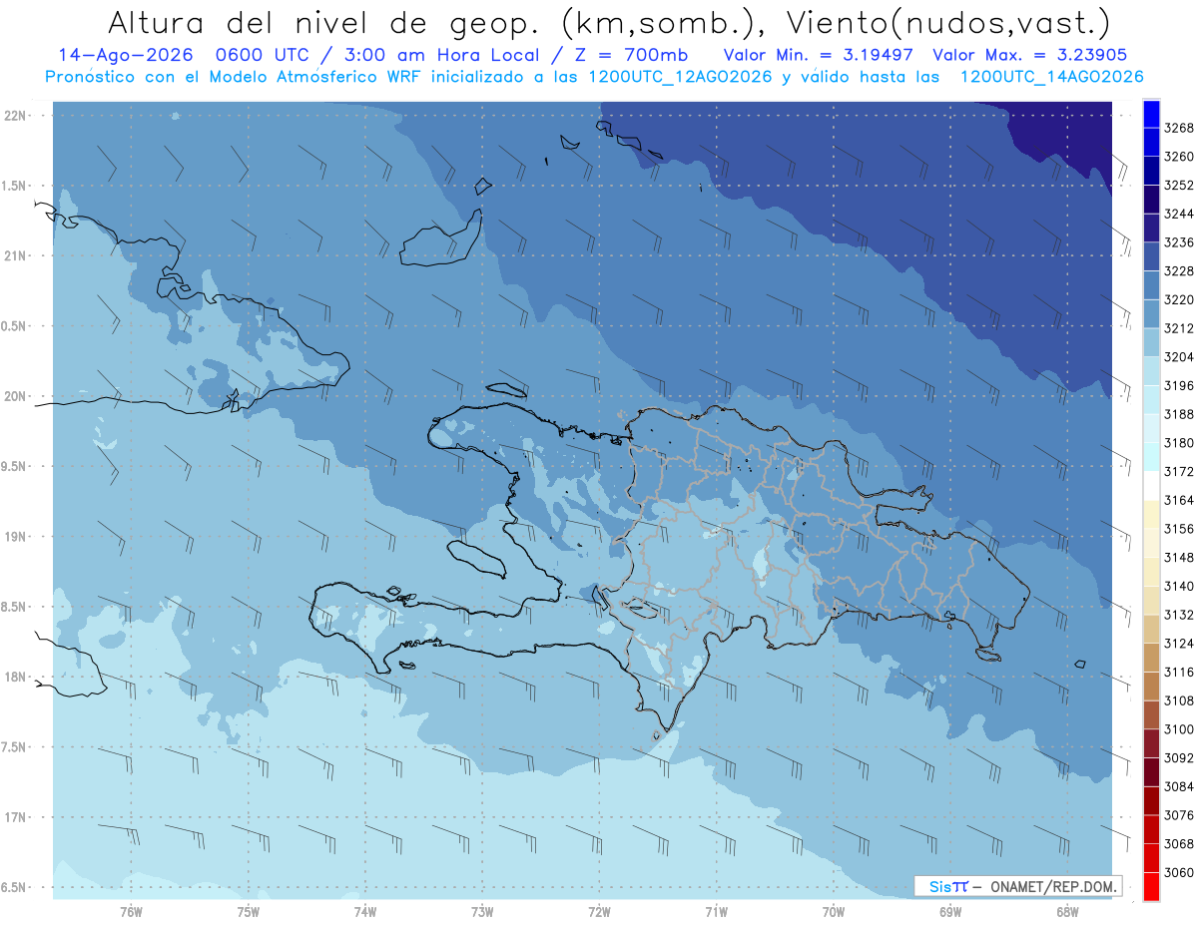Click the legend value 3252
The image size is (1198, 925).
[x=1178, y=186]
